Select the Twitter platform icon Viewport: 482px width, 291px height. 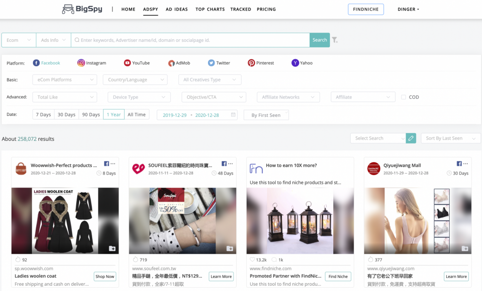211,63
